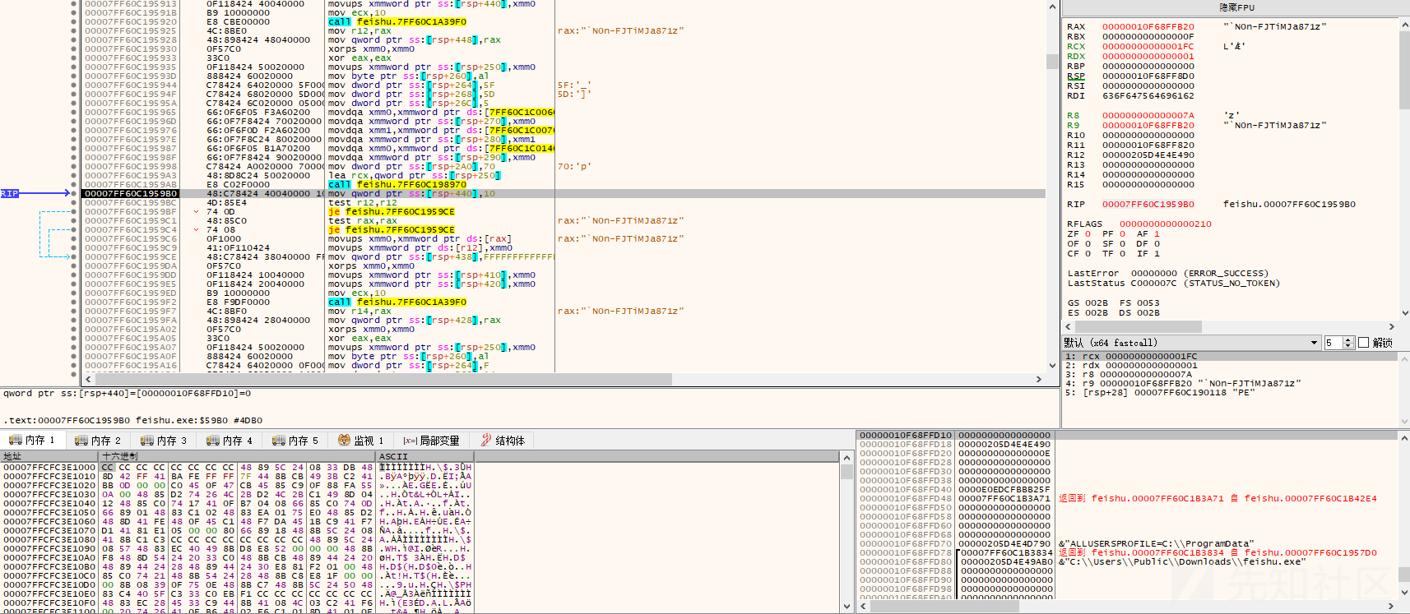1410x614 pixels.
Task: Click the disassembly vertical scrollbar thumb
Action: [x=1052, y=62]
